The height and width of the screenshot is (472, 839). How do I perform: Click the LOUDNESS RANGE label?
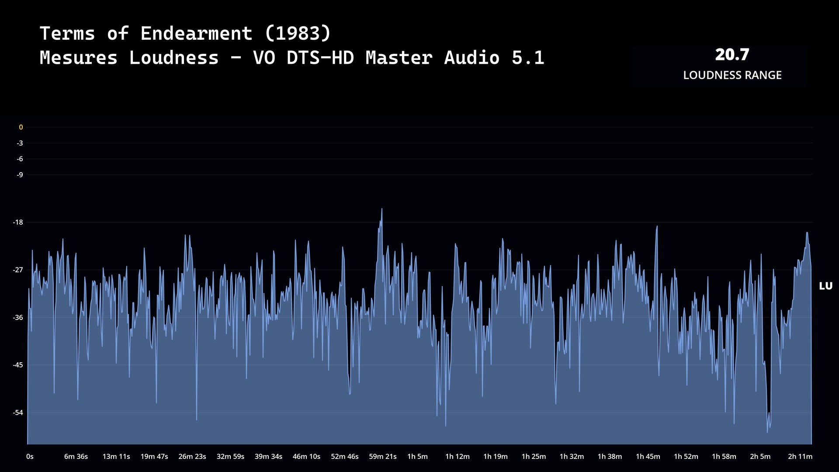[732, 75]
